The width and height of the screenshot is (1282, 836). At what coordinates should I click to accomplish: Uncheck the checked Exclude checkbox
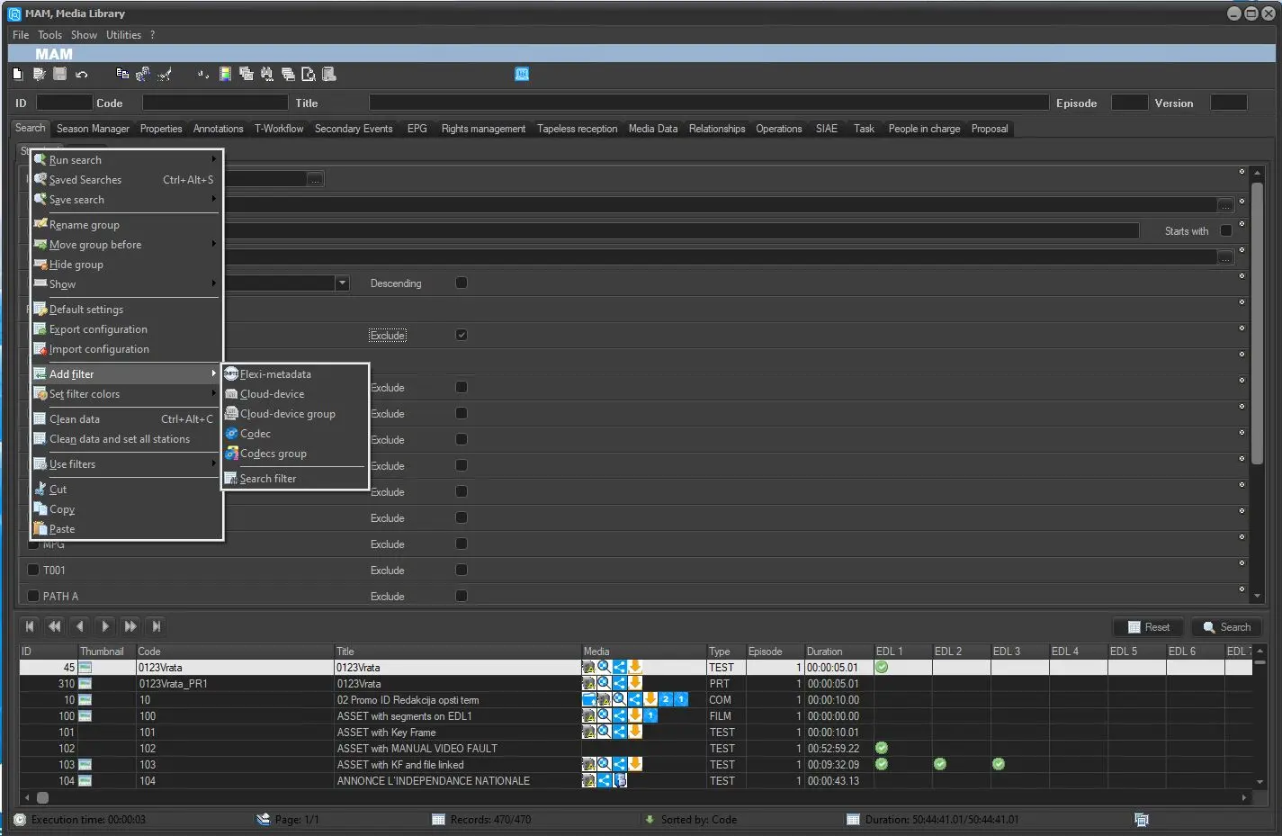462,335
